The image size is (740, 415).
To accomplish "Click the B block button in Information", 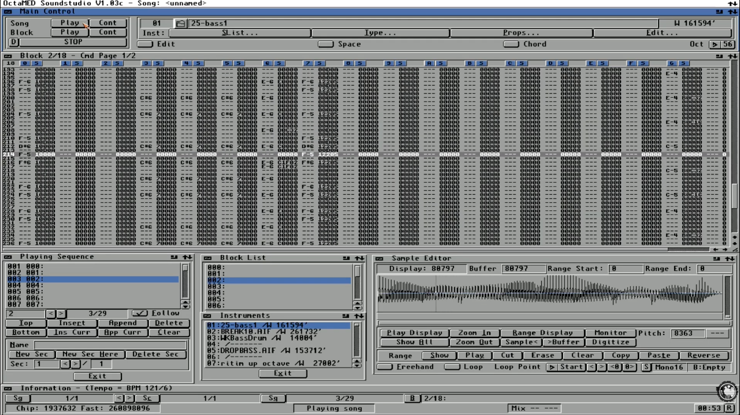I will (412, 398).
